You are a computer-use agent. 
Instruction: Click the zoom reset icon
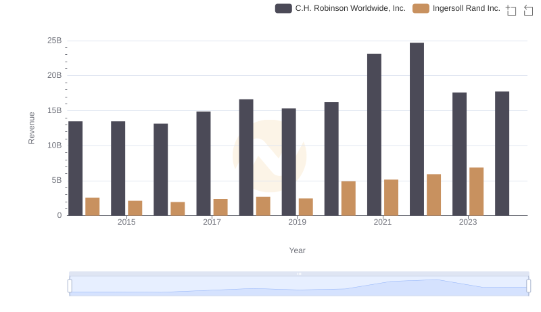tap(526, 9)
